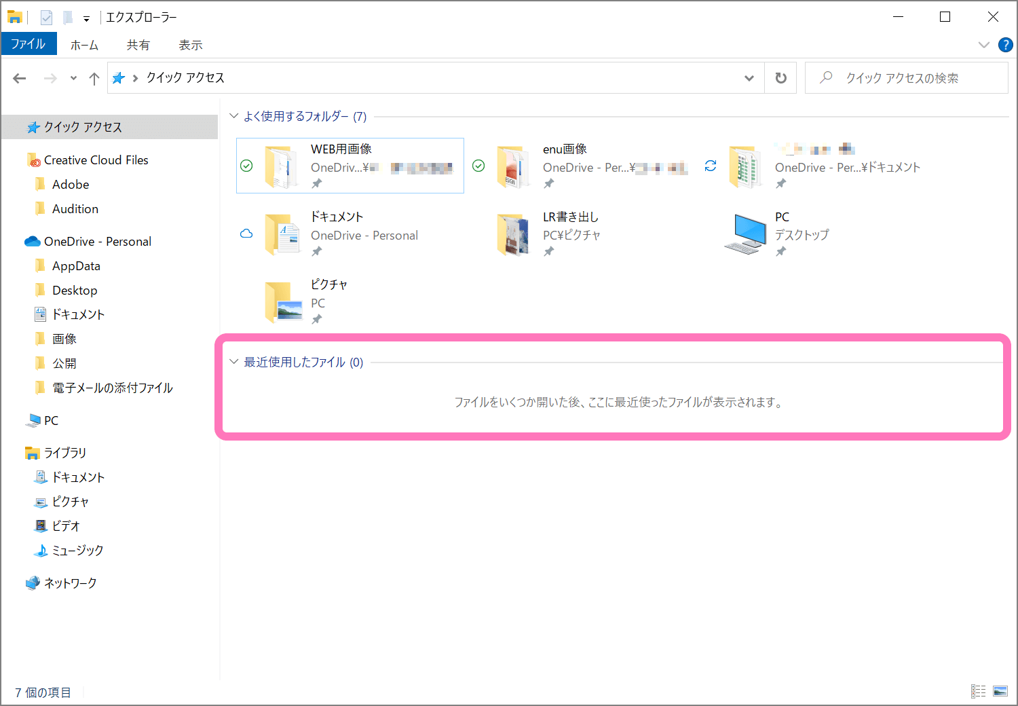Click the up-one-level navigation arrow
Image resolution: width=1018 pixels, height=706 pixels.
tap(94, 77)
